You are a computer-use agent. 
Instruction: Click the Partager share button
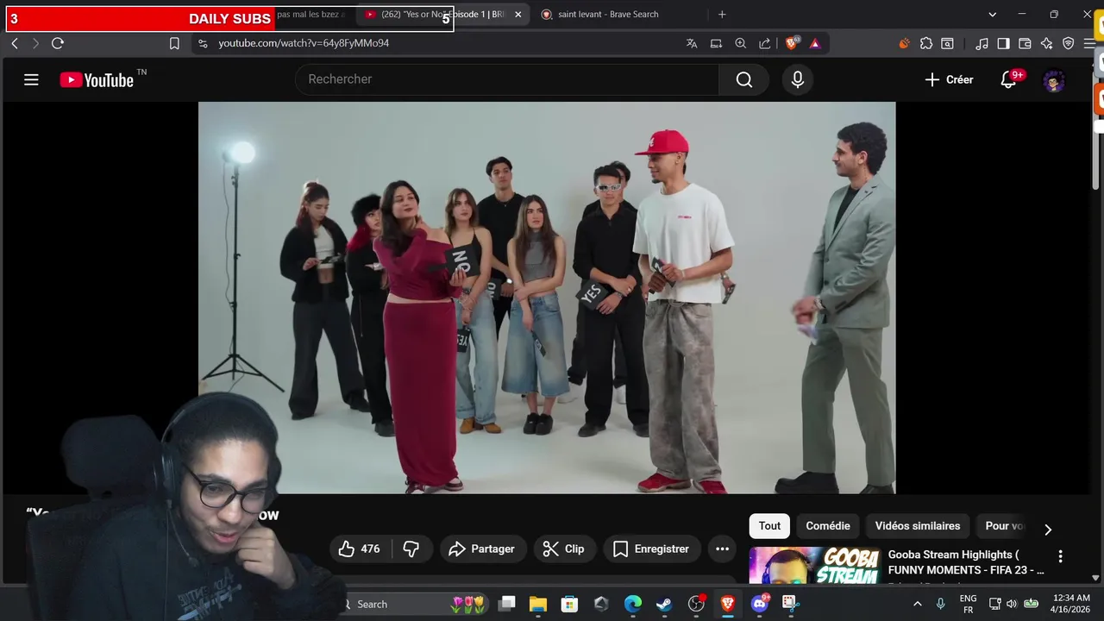point(482,549)
